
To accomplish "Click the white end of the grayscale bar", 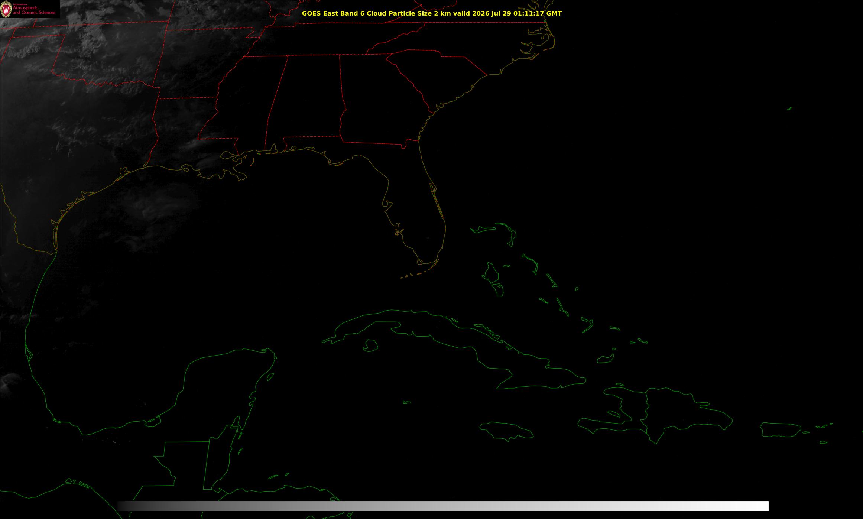I will coord(758,506).
